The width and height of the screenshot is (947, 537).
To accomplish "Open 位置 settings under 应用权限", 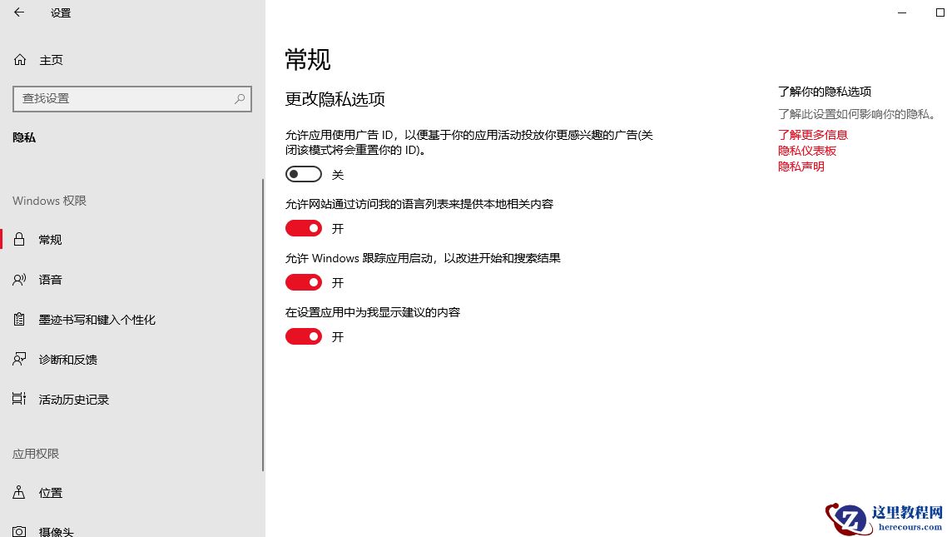I will coord(49,492).
